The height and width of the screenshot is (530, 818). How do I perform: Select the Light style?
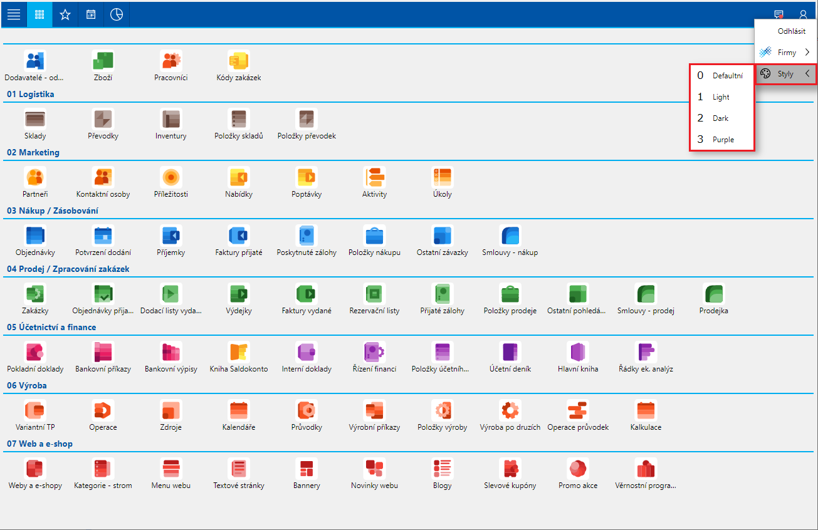pos(721,97)
